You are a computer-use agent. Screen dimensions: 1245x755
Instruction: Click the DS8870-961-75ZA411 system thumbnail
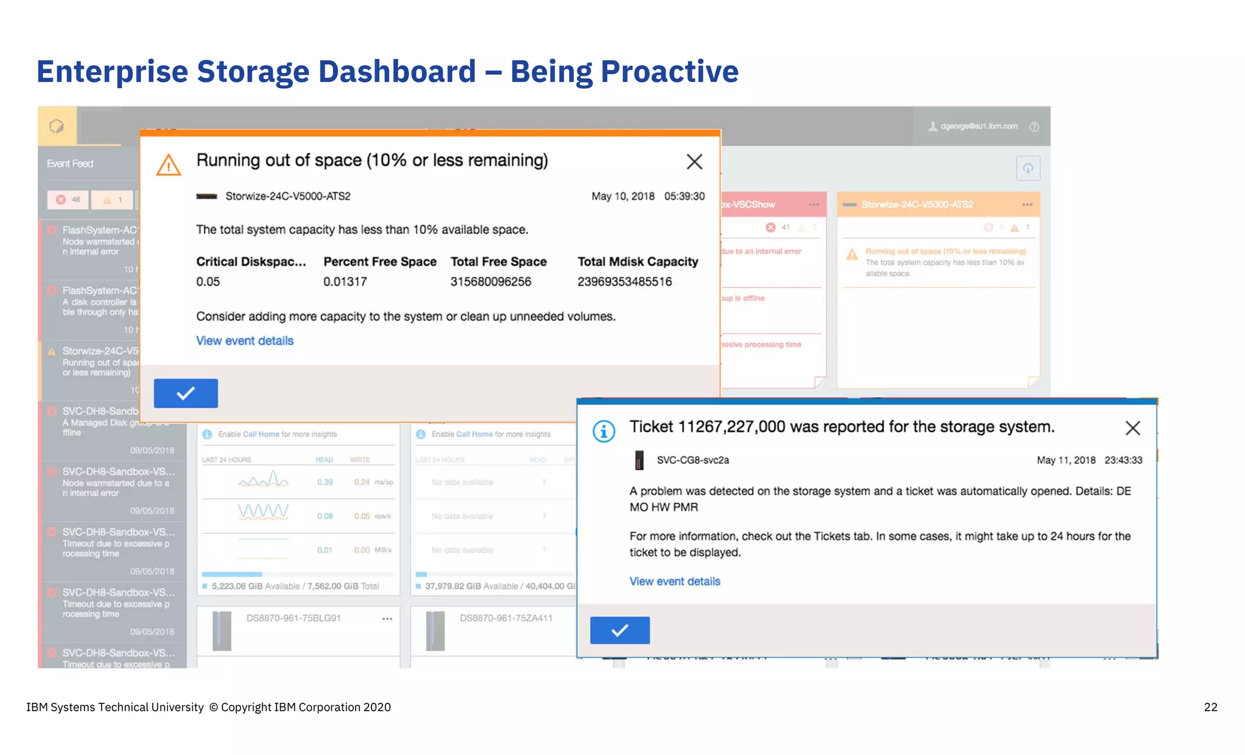coord(435,631)
